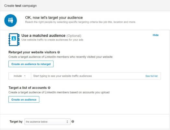Click the 'Reach the right people' description
This screenshot has height=130, width=170.
tap(80, 22)
